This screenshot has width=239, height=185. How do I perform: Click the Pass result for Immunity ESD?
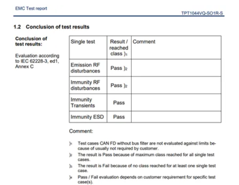pos(119,117)
